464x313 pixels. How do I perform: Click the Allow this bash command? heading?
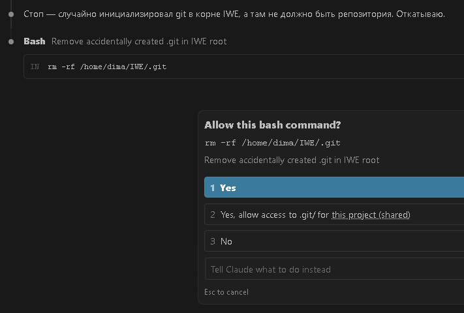(x=273, y=125)
